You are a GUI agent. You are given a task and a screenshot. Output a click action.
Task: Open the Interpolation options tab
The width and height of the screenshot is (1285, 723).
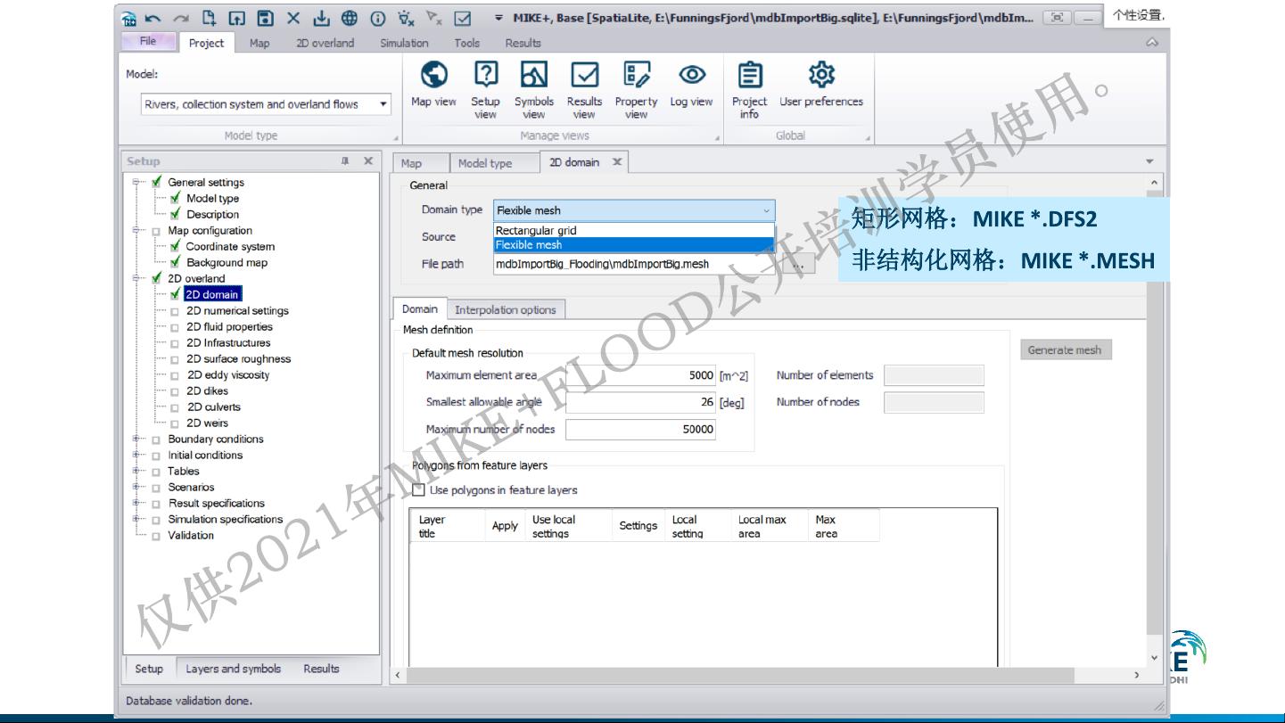pyautogui.click(x=505, y=309)
